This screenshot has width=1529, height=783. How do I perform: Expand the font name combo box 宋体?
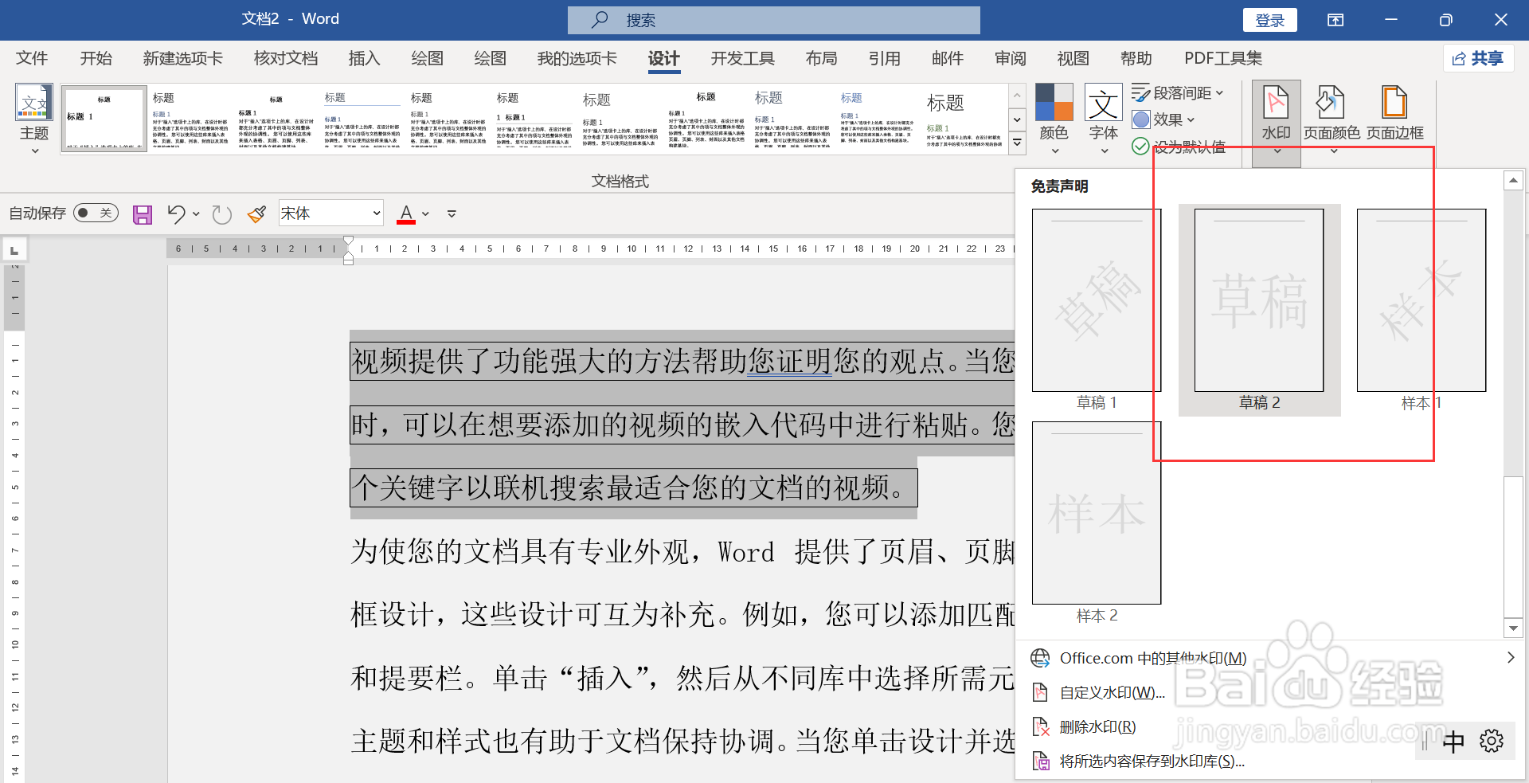[x=377, y=213]
